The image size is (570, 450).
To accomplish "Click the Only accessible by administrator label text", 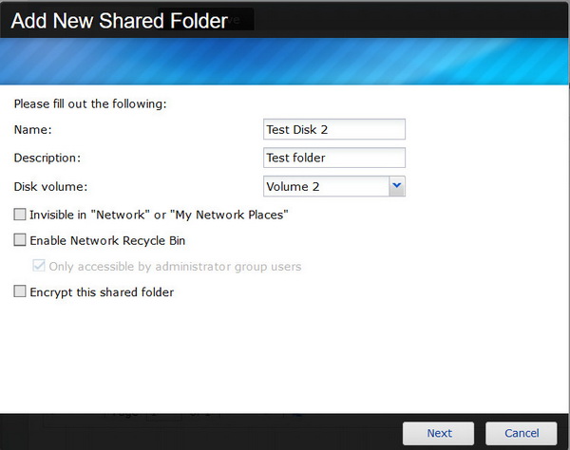I will (175, 267).
